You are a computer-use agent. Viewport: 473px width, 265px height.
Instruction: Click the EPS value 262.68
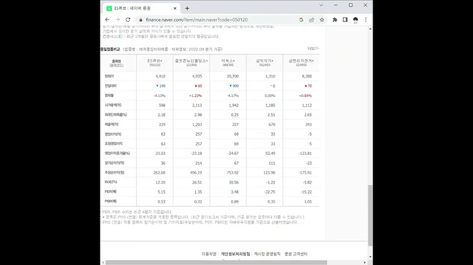tap(159, 173)
